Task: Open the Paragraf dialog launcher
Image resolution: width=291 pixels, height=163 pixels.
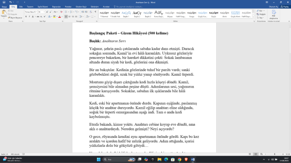Action: pyautogui.click(x=97, y=22)
